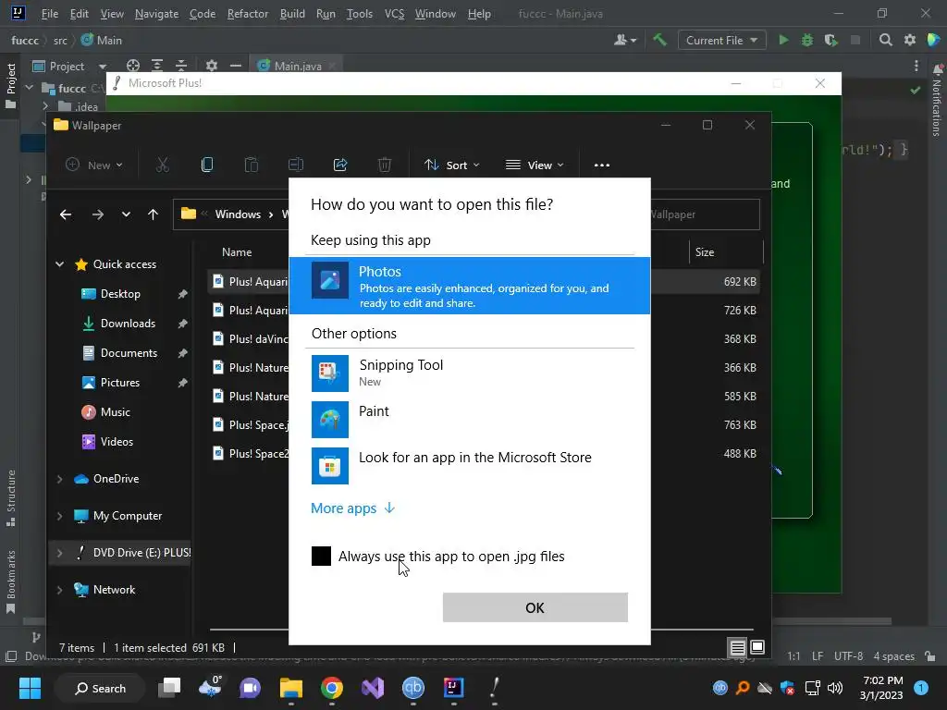Viewport: 947px width, 710px height.
Task: Open Chrome from the taskbar
Action: tap(332, 688)
